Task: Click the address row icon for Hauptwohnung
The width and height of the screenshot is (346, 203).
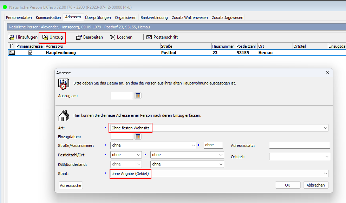Action: (x=12, y=53)
